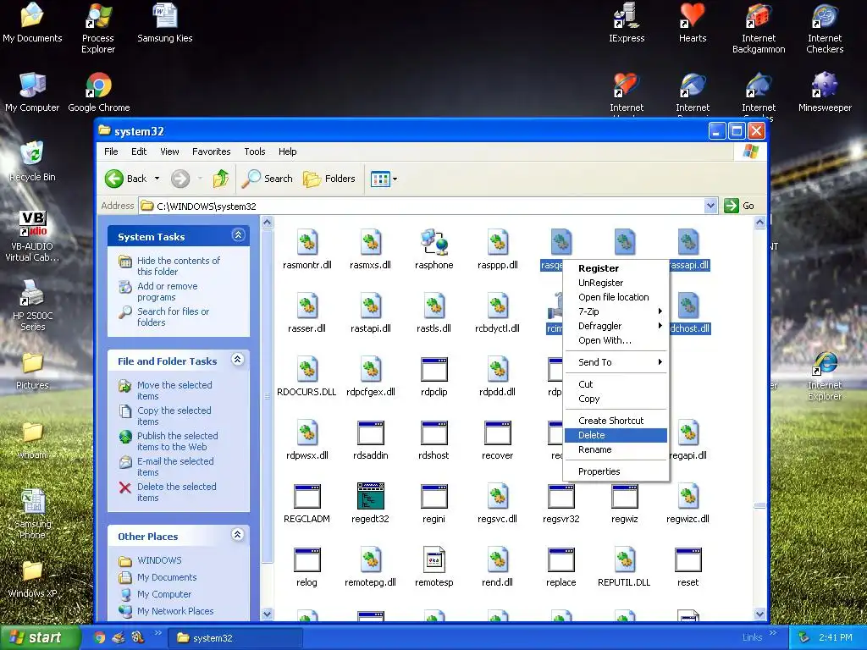Collapse the System Tasks panel
The image size is (867, 650).
tap(238, 235)
